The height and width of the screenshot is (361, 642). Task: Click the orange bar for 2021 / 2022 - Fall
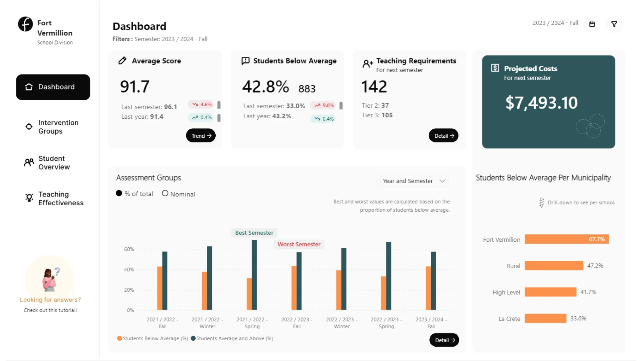(x=159, y=288)
